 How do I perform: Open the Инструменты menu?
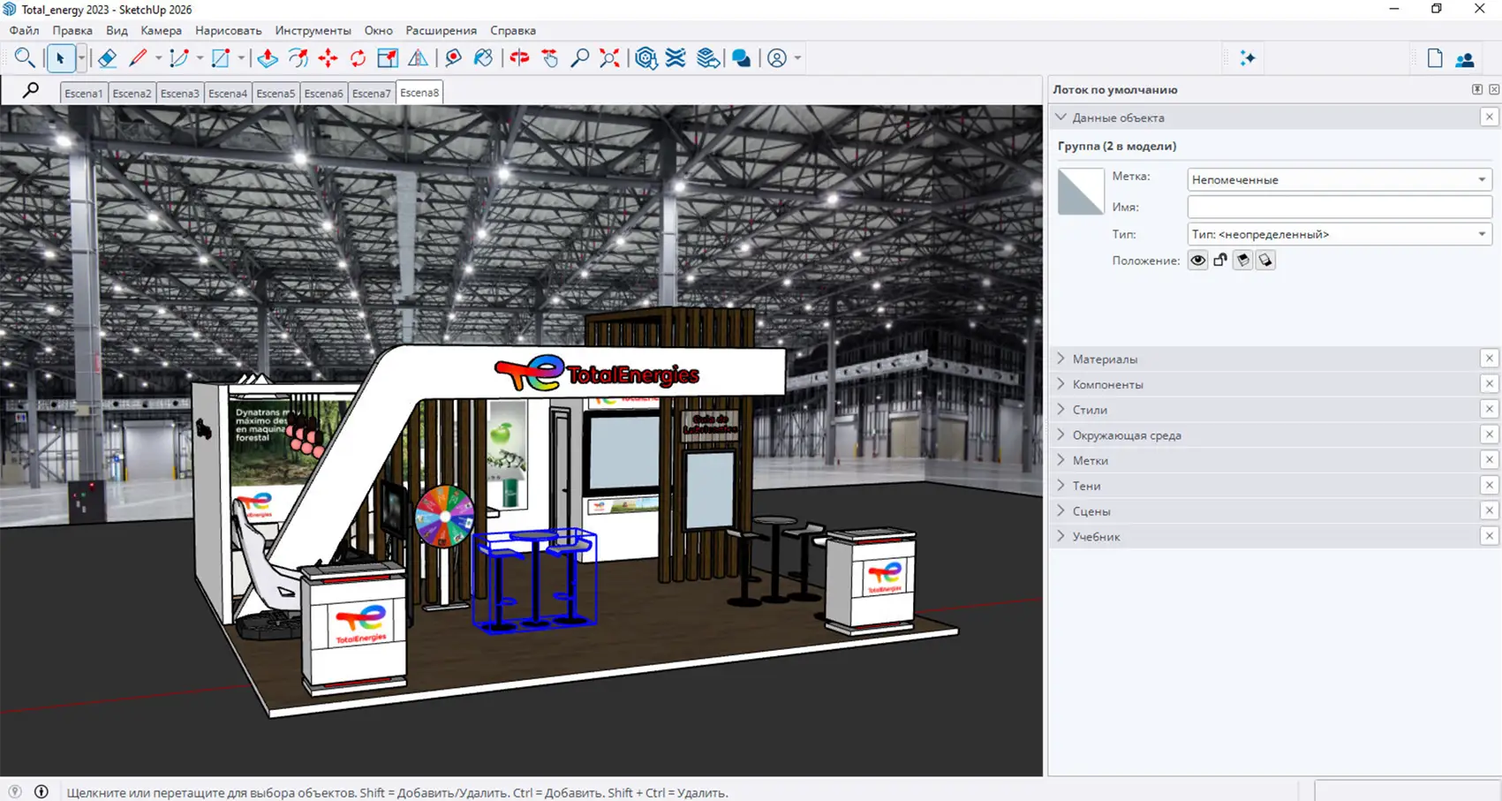tap(313, 30)
